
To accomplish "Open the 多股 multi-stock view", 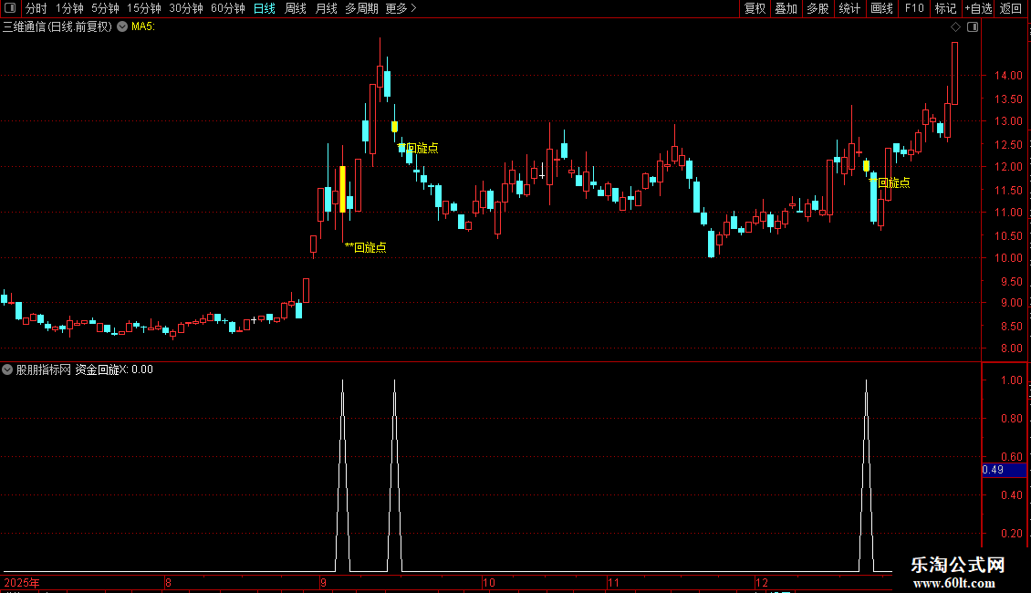I will click(x=818, y=8).
